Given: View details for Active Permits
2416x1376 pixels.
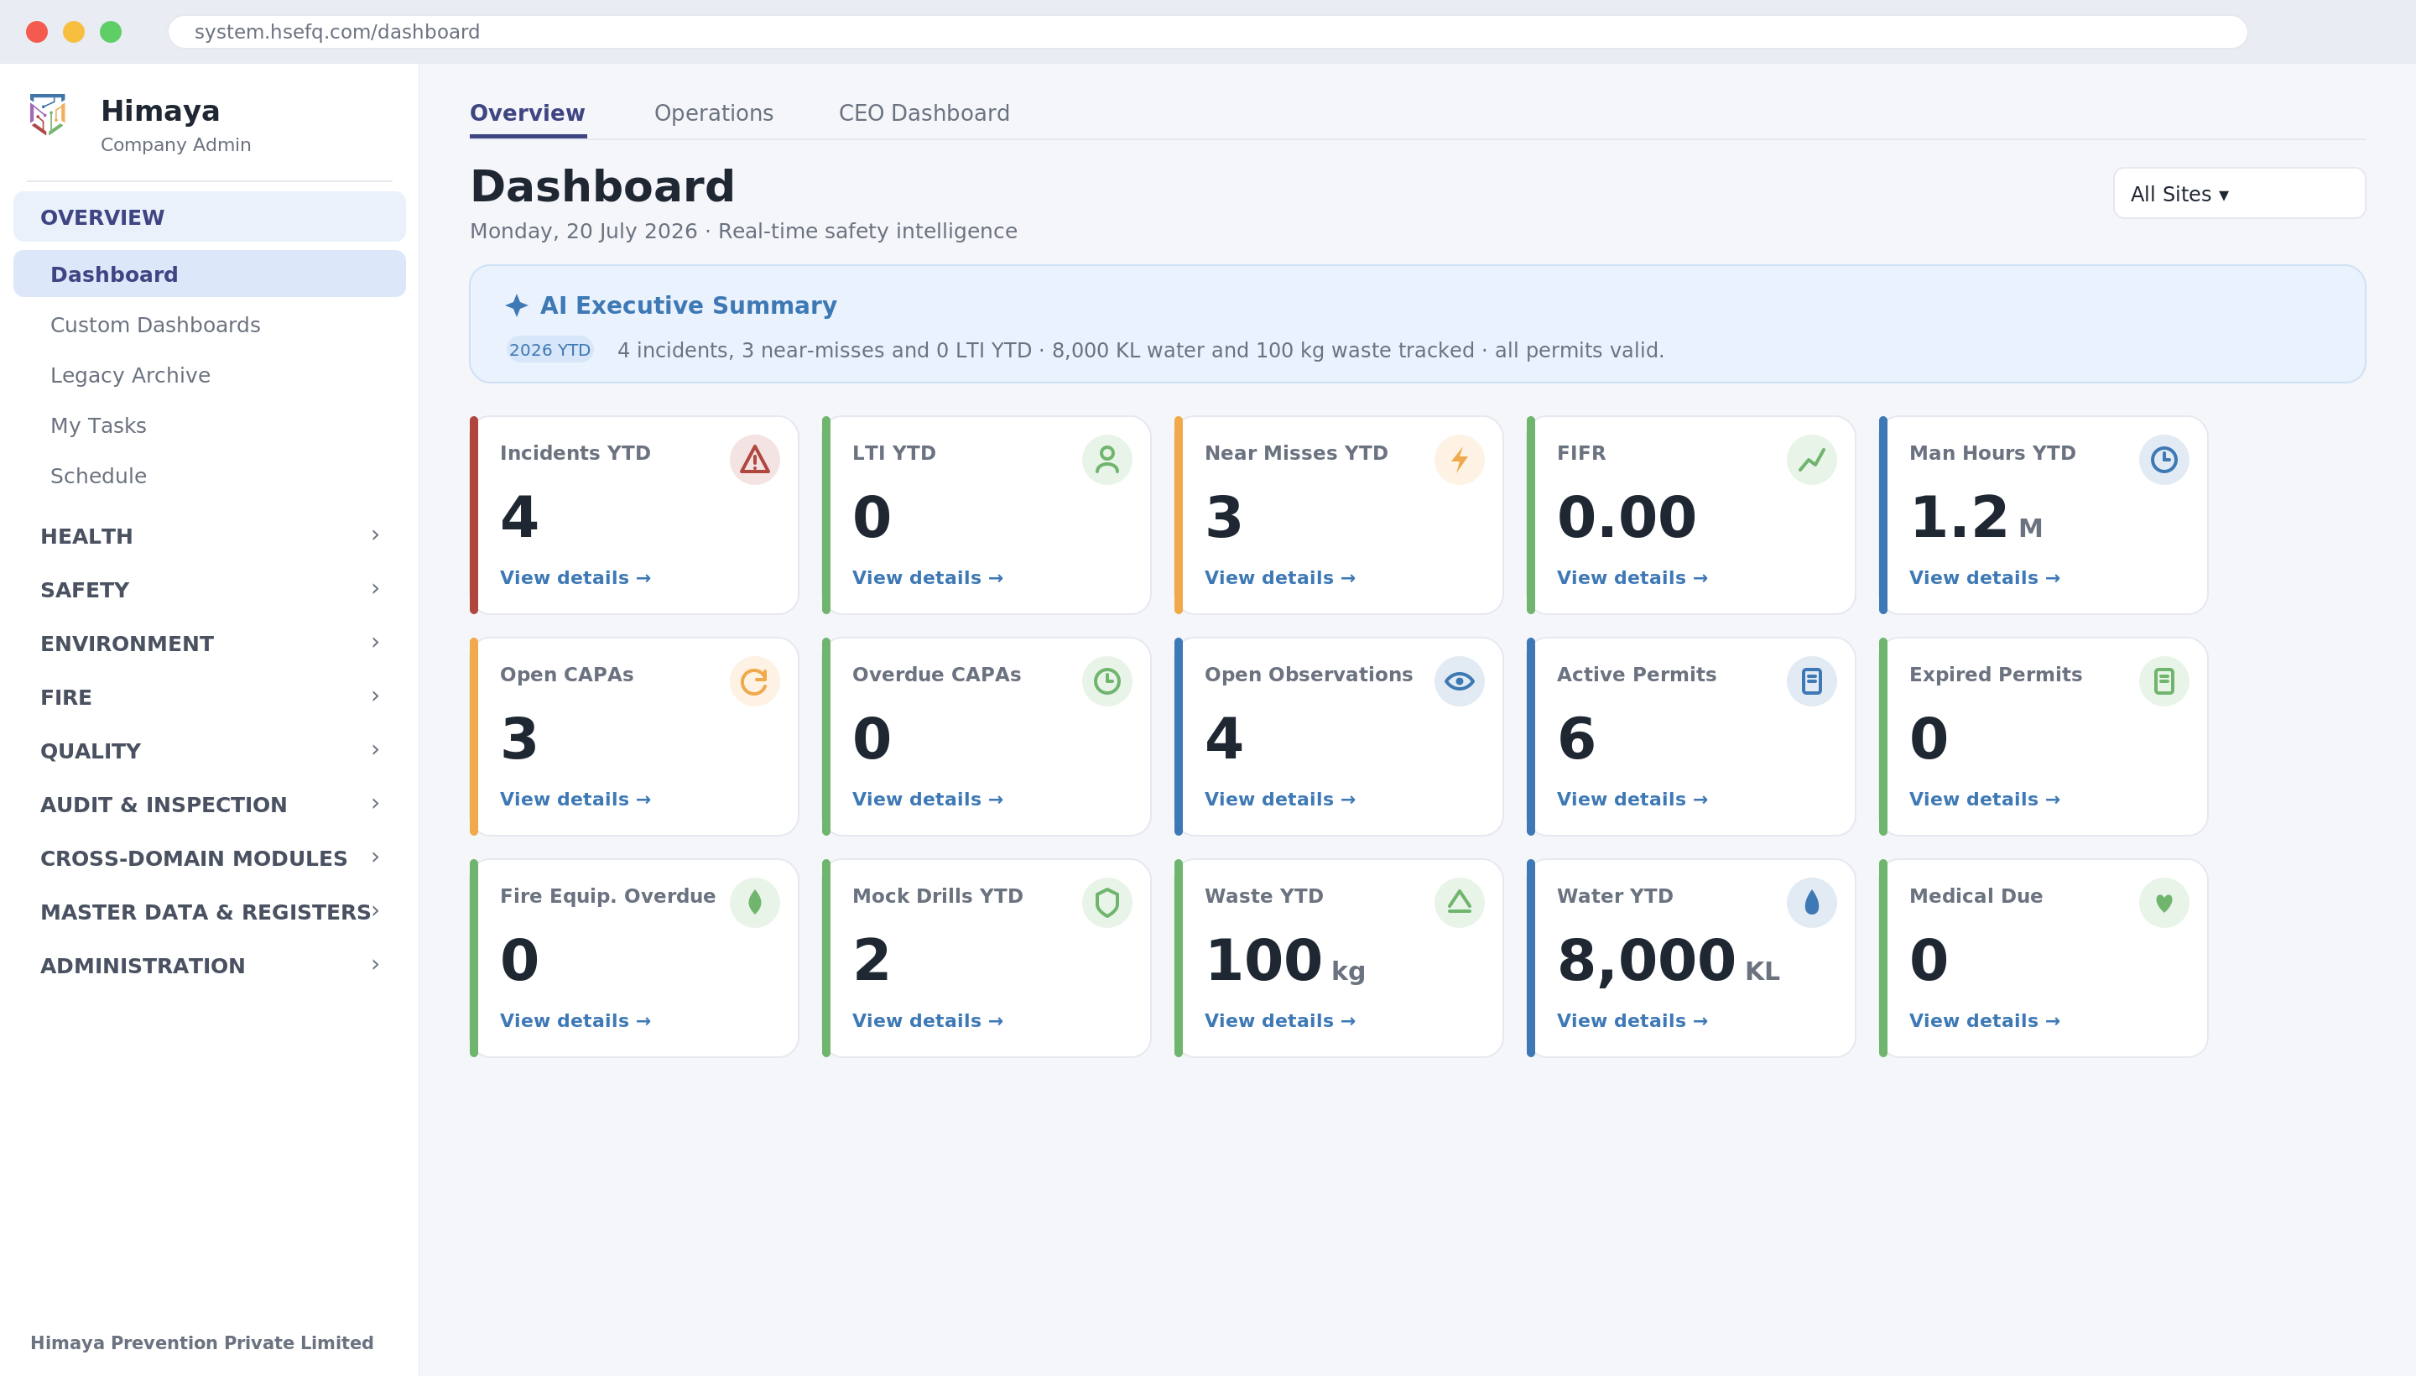Looking at the screenshot, I should 1632,800.
